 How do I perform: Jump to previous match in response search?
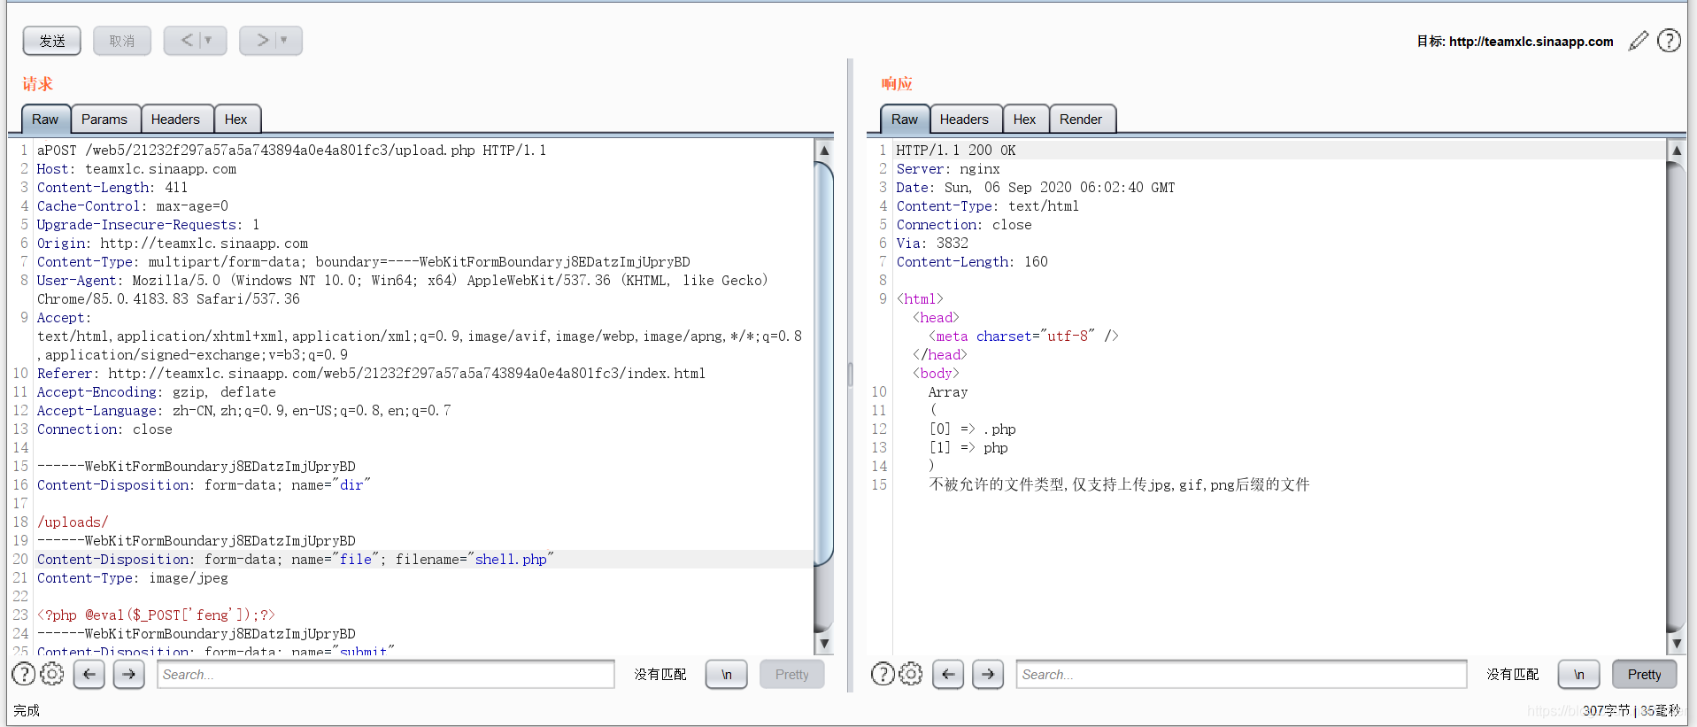(948, 674)
